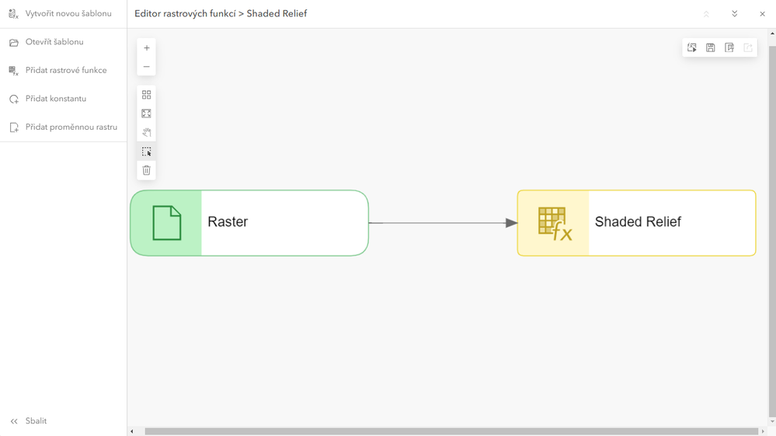Save the template with the floppy icon
776x436 pixels.
pyautogui.click(x=710, y=48)
